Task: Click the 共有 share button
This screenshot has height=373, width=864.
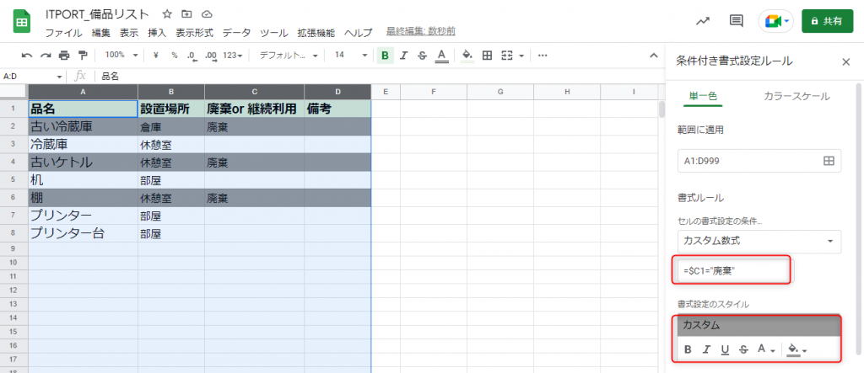Action: point(827,21)
